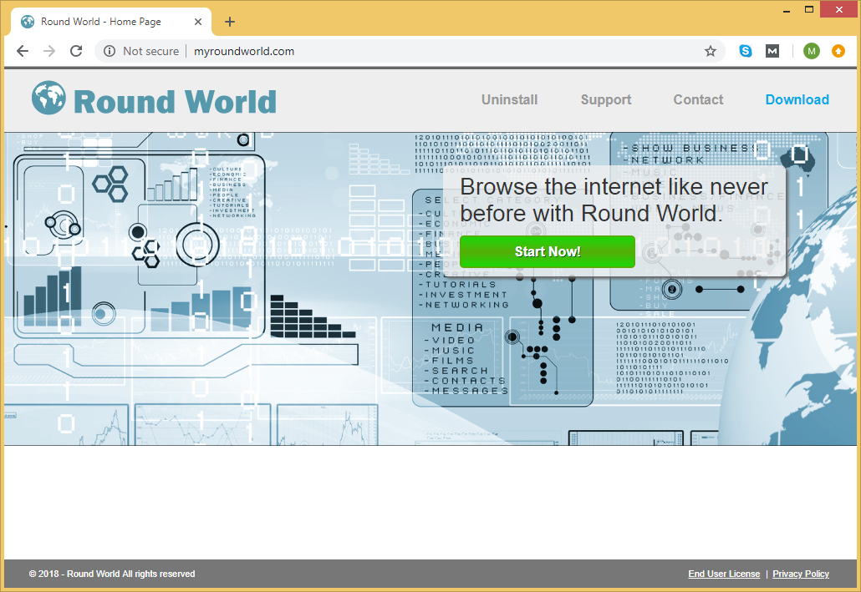861x592 pixels.
Task: Click the Download navigation link
Action: [797, 99]
